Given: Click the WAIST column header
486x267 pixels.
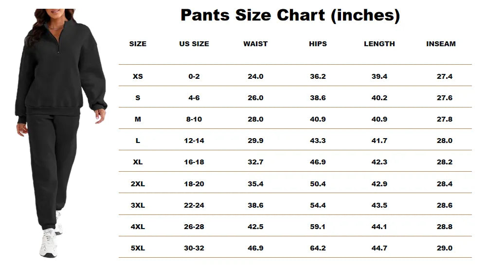Looking at the screenshot, I should click(255, 44).
